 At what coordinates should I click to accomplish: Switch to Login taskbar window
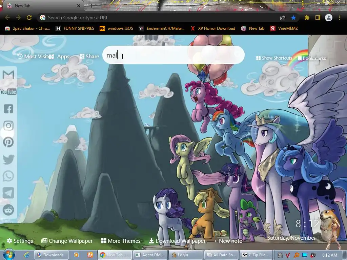pyautogui.click(x=186, y=255)
